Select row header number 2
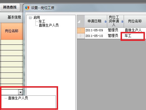This screenshot has width=146, height=110. pyautogui.click(x=81, y=36)
